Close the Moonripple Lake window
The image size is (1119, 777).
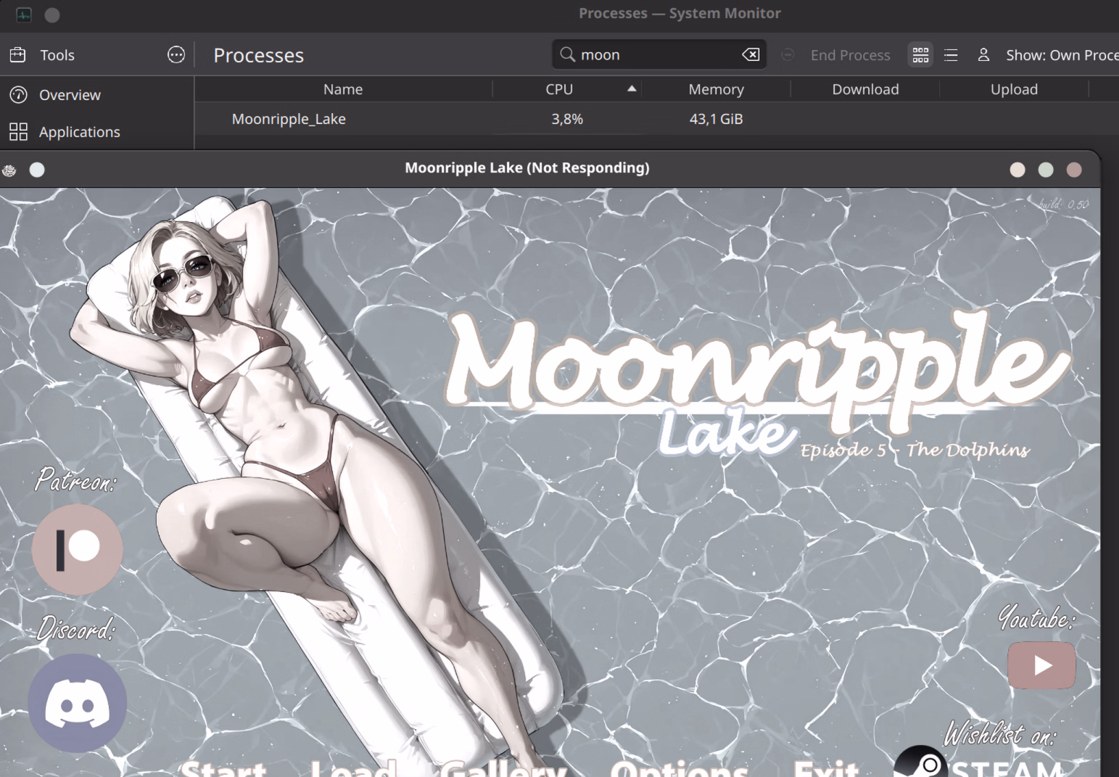1074,170
